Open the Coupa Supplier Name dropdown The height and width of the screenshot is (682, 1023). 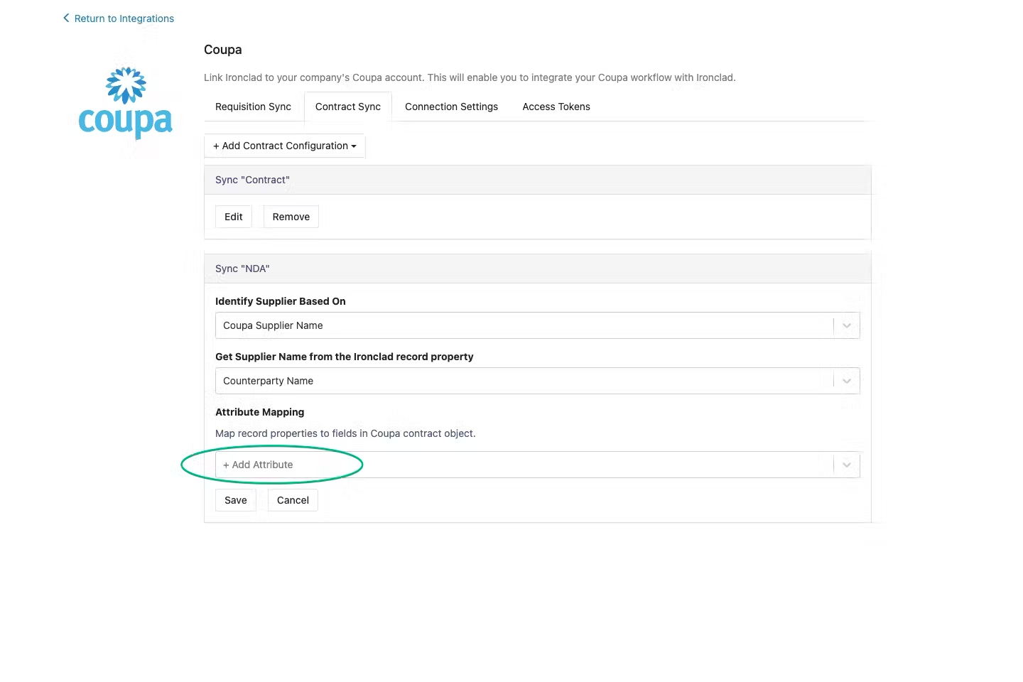[x=537, y=325]
